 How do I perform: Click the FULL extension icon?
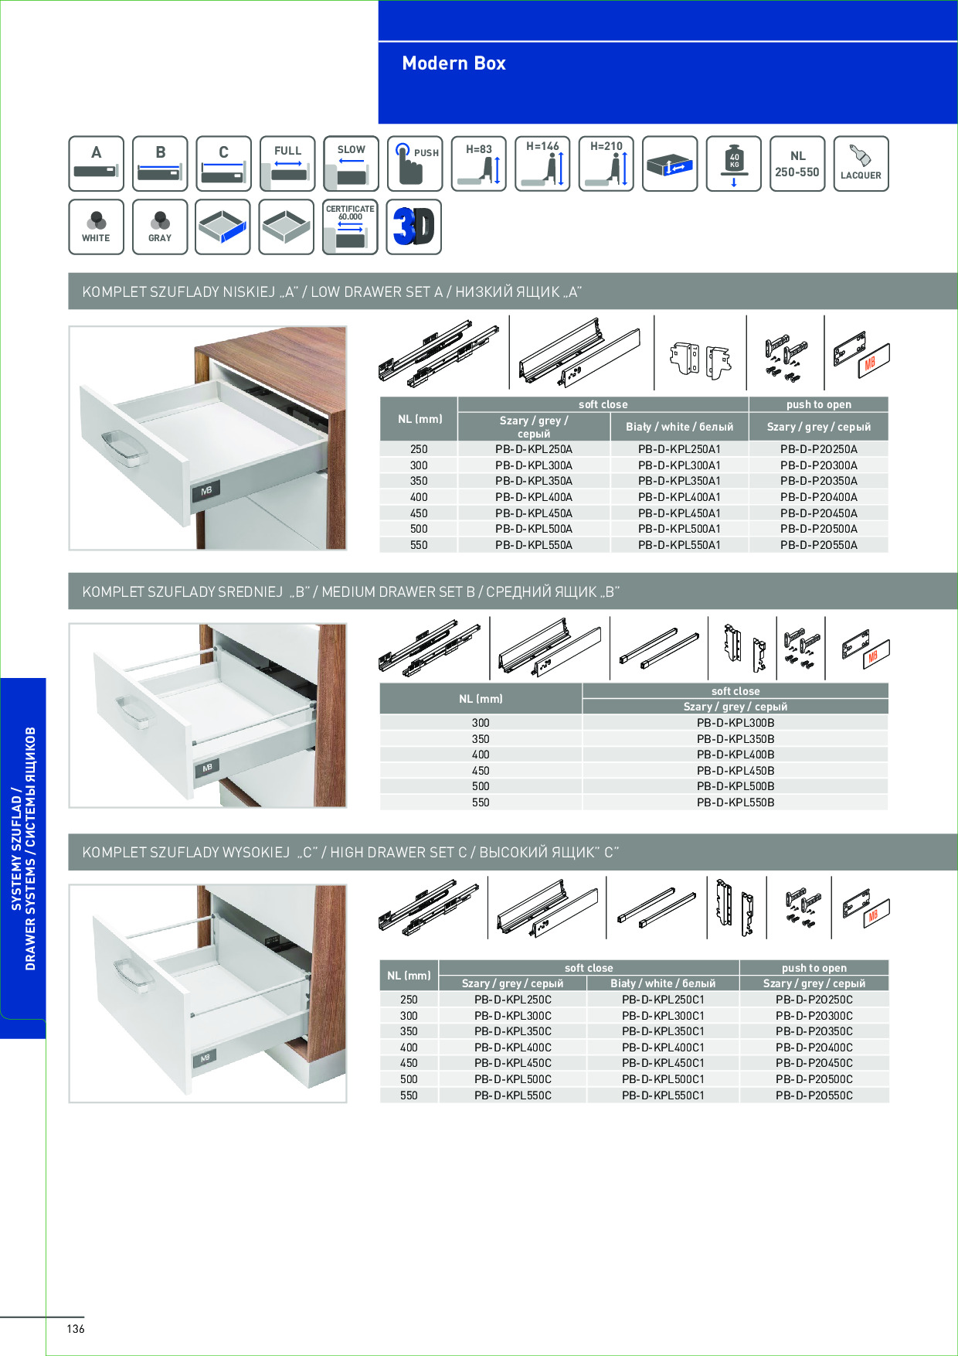coord(287,164)
